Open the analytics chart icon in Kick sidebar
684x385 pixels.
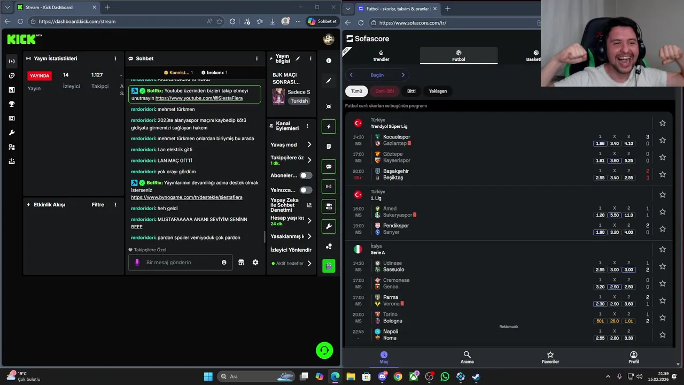click(12, 90)
